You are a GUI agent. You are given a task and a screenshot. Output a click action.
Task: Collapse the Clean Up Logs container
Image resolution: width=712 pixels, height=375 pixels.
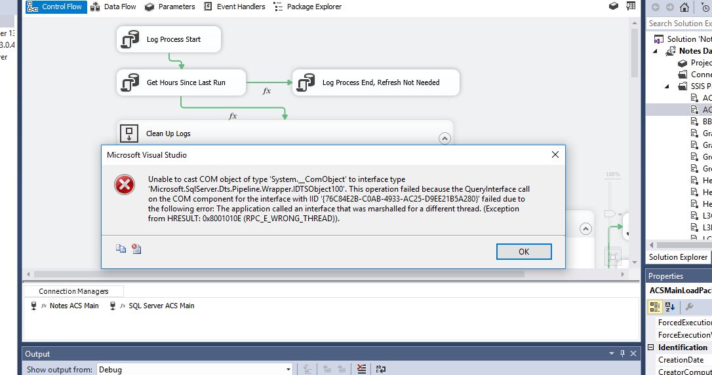coord(445,138)
